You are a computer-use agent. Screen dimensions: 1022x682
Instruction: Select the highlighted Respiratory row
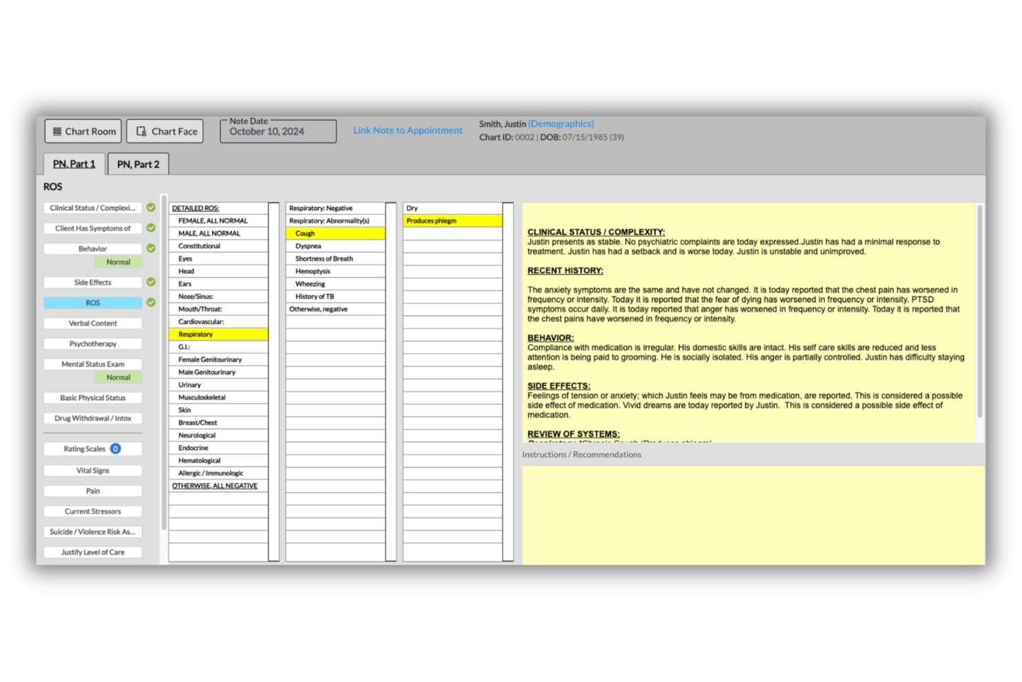pyautogui.click(x=218, y=334)
